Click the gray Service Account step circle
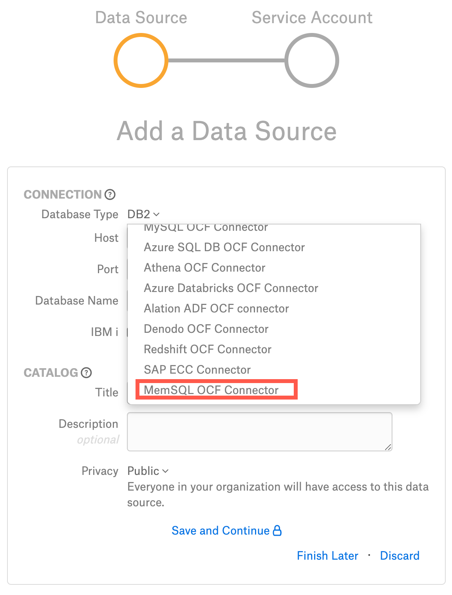 (311, 60)
